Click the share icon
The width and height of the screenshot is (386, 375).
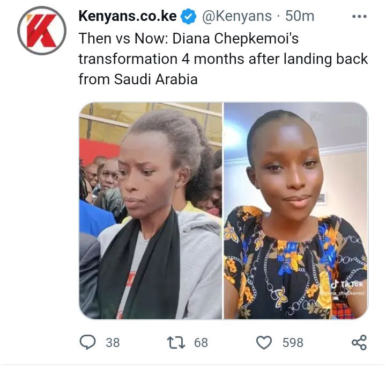pos(359,342)
